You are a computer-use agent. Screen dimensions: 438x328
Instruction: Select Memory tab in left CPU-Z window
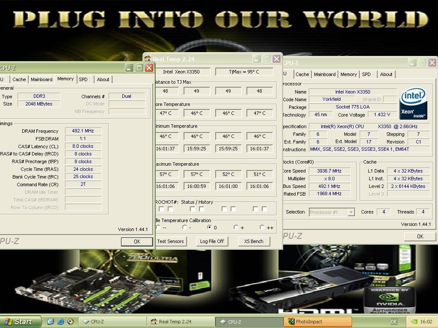click(65, 79)
